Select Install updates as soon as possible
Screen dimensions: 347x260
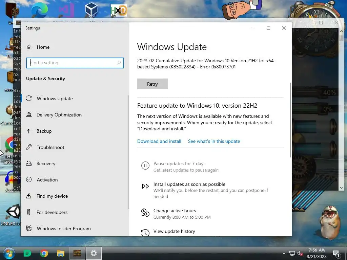pyautogui.click(x=189, y=184)
